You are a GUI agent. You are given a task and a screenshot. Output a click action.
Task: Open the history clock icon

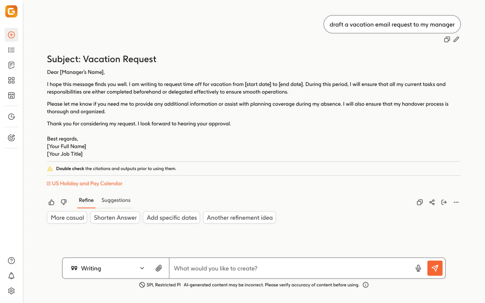[x=11, y=117]
